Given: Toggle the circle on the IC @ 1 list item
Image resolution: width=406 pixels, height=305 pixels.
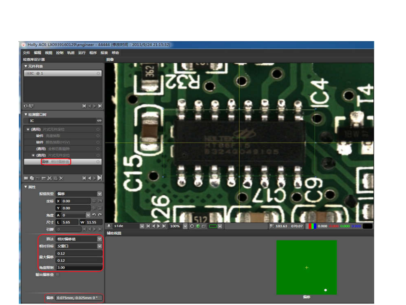Looking at the screenshot, I should [x=98, y=73].
